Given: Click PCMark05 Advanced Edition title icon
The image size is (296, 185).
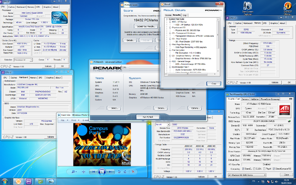Looking at the screenshot, I should (x=91, y=62).
